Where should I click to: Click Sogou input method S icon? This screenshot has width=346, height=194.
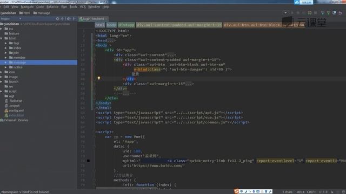click(236, 192)
